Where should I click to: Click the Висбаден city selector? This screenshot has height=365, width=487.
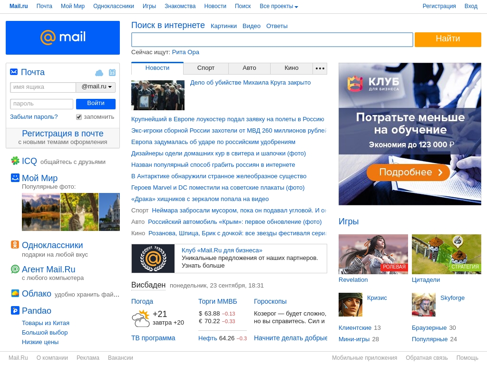(148, 285)
